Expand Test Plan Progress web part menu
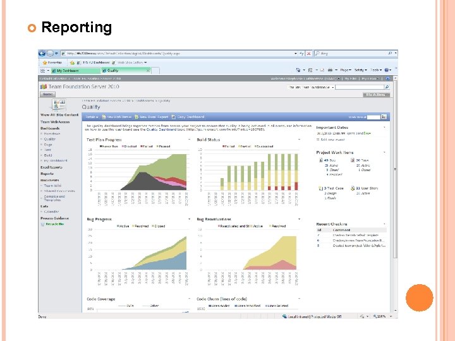455x341 pixels. point(189,140)
